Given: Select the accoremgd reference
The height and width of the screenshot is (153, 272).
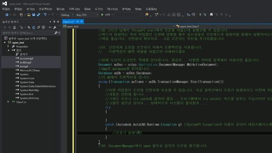Looking at the screenshot, I should coord(26,59).
